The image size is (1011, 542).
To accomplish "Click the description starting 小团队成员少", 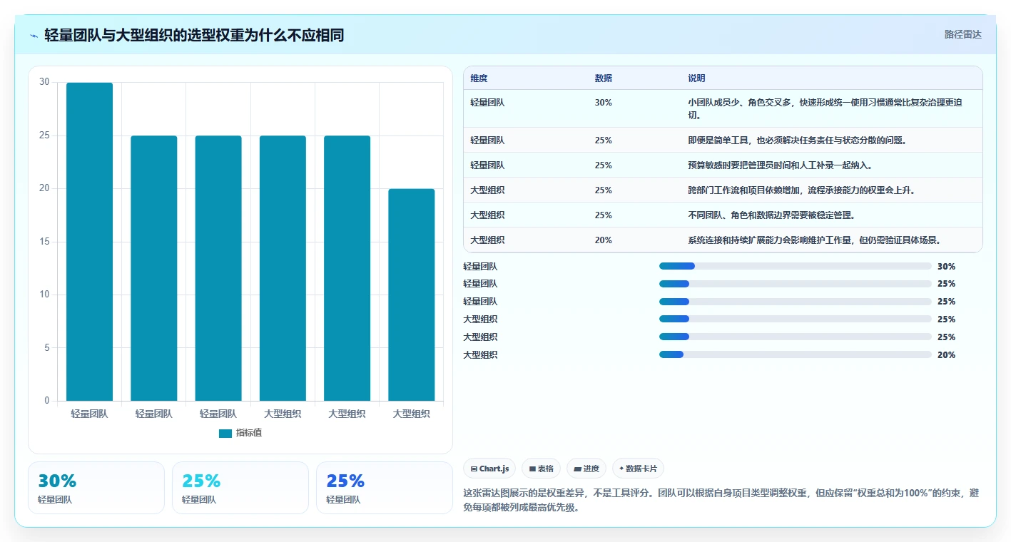I will click(x=825, y=108).
